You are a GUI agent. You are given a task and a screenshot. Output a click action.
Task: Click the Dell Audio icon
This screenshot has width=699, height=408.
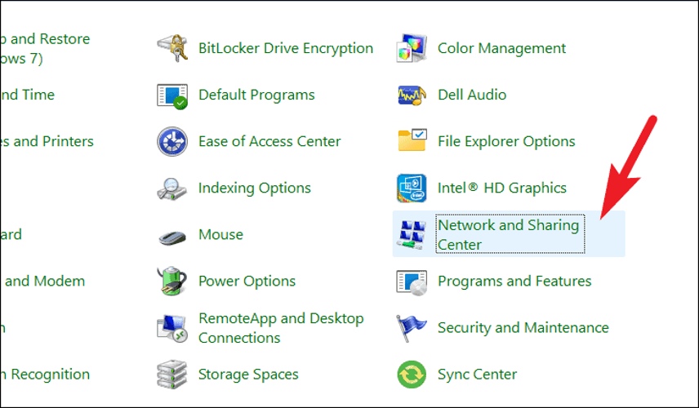(x=412, y=95)
